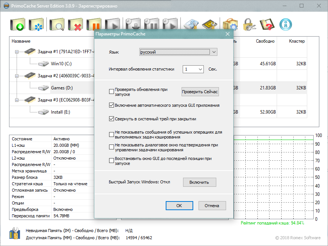Click the orange pause cache icon
The image size is (328, 246).
[94, 25]
